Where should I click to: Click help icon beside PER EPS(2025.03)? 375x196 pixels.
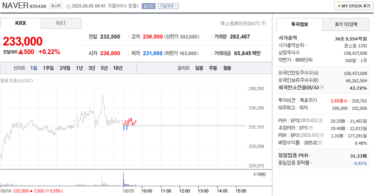coord(321,121)
